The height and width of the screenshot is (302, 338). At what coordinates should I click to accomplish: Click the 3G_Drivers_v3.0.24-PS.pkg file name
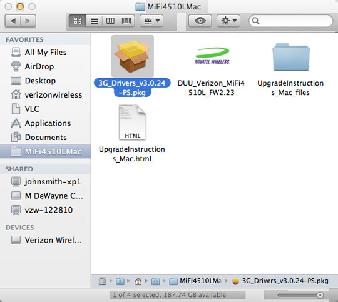[x=132, y=88]
